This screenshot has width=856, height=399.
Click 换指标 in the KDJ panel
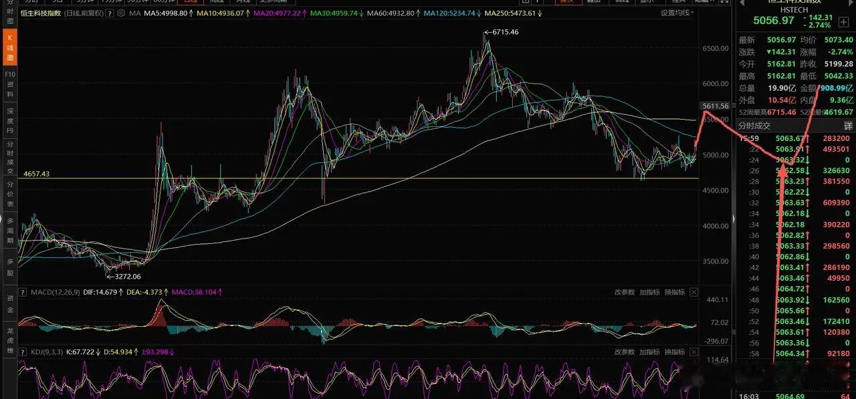[674, 352]
